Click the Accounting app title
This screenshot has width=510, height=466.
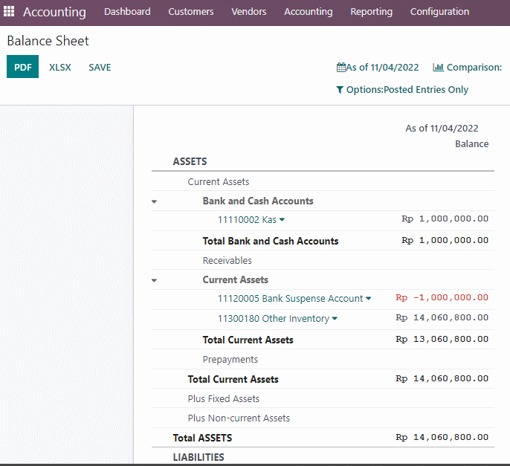click(54, 12)
